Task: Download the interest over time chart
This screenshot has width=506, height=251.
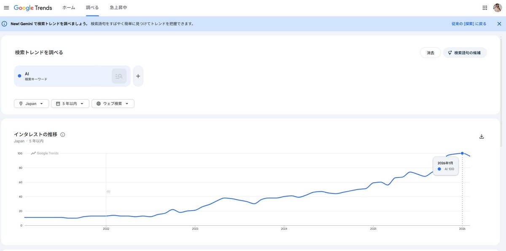Action: tap(482, 137)
